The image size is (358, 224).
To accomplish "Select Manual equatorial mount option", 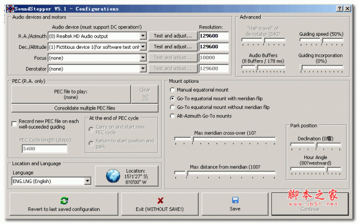I will [172, 90].
